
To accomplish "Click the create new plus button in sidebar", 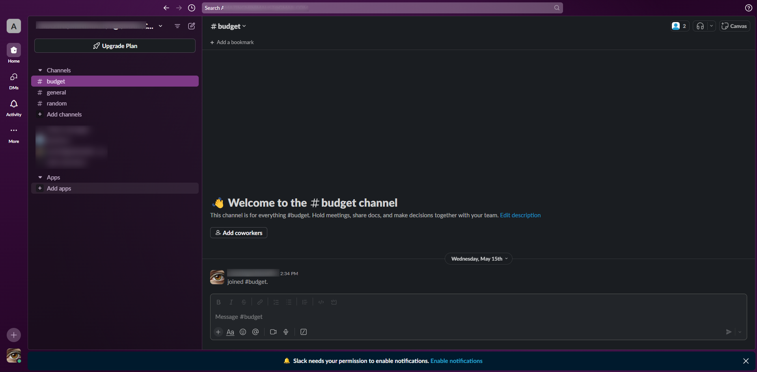I will [14, 335].
